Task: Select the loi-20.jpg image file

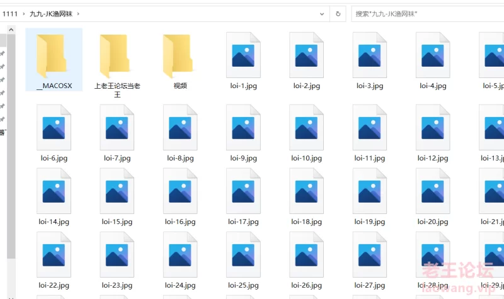Action: coord(433,196)
